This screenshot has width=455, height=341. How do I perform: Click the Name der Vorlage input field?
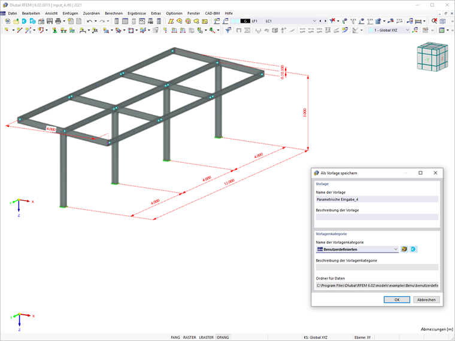[377, 199]
